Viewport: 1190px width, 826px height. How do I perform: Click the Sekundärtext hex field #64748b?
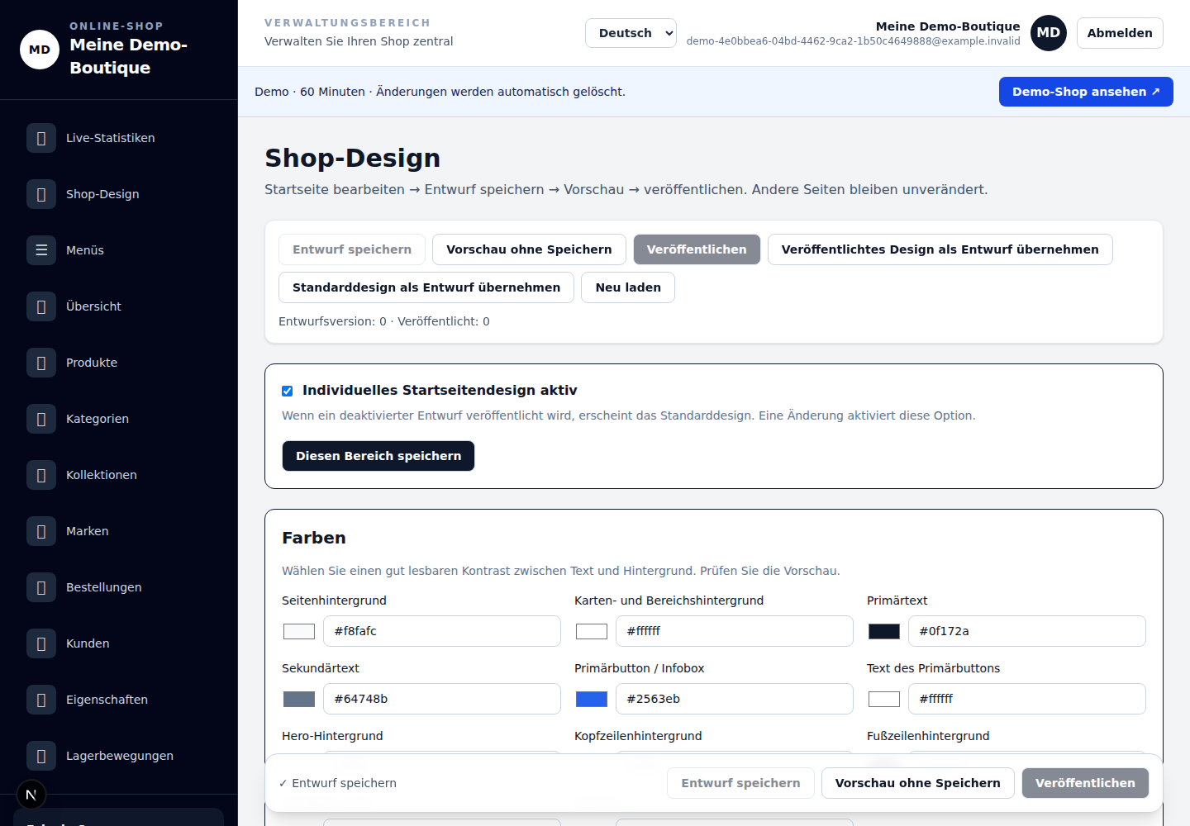[x=442, y=699]
